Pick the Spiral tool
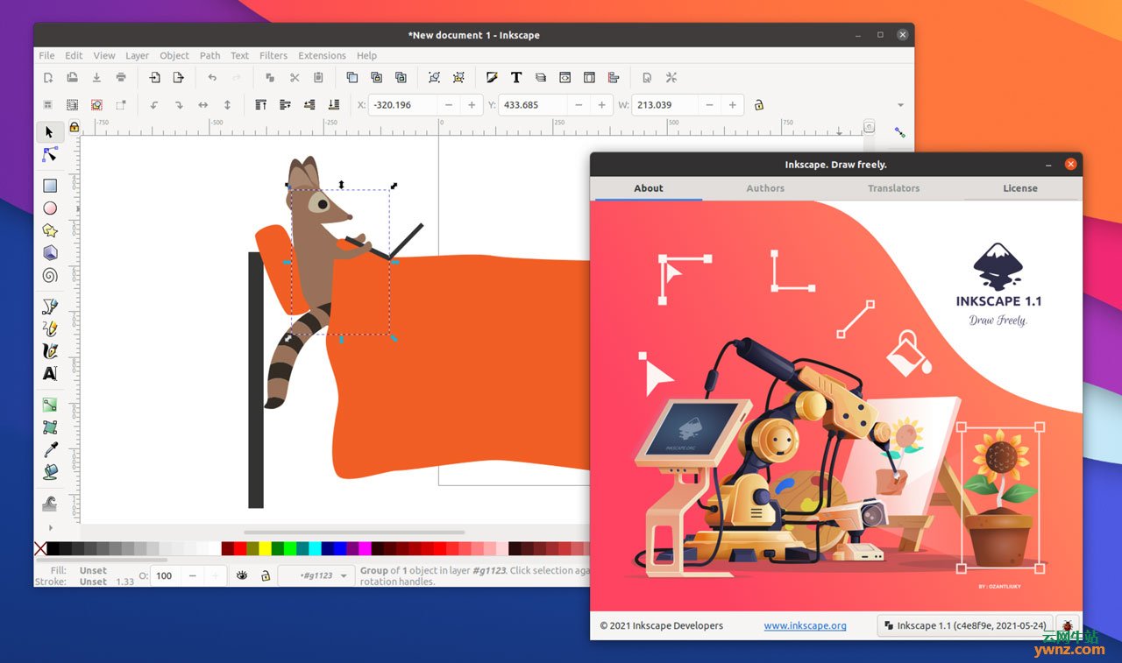Viewport: 1122px width, 663px height. 50,275
